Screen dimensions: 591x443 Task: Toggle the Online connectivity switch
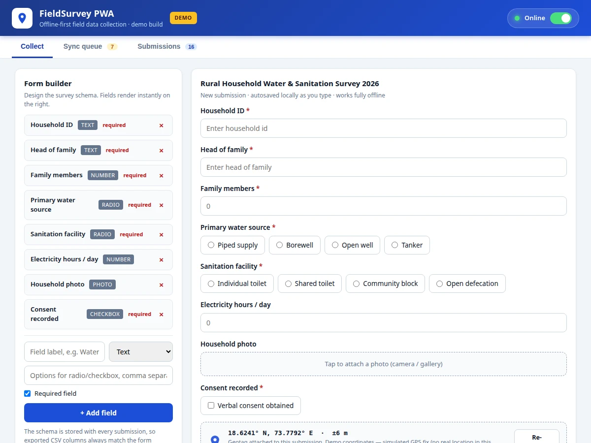point(560,18)
